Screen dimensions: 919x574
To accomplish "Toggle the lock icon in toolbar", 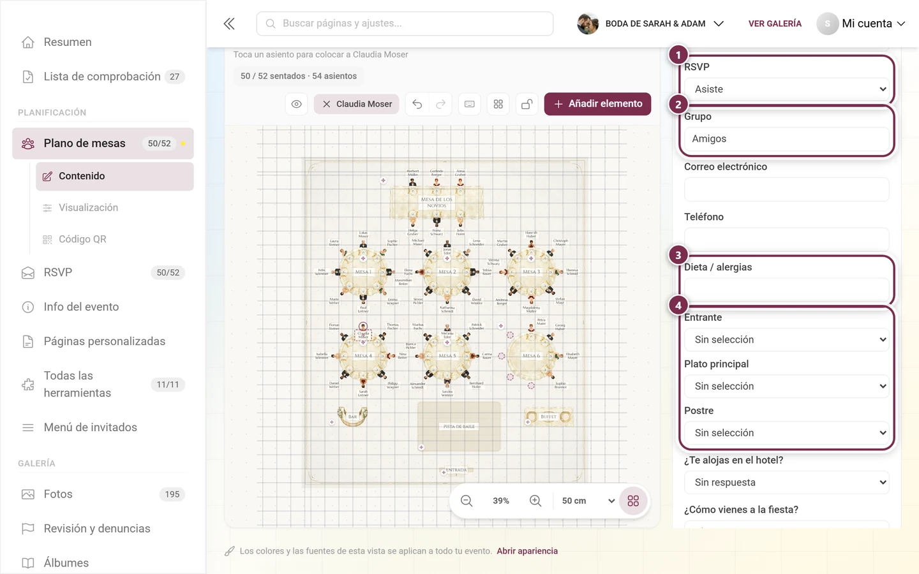I will coord(527,104).
